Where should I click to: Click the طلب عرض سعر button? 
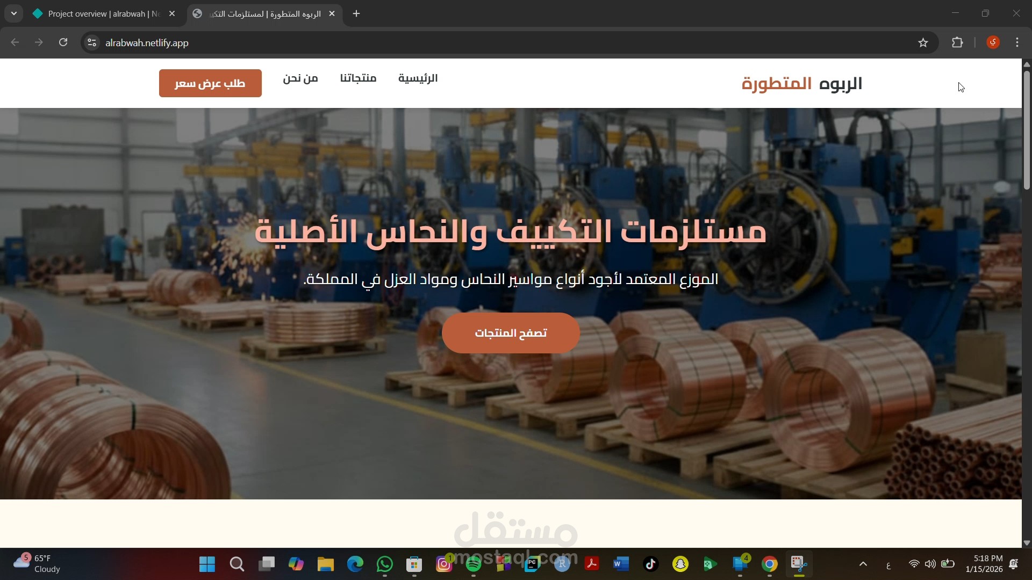click(x=210, y=83)
